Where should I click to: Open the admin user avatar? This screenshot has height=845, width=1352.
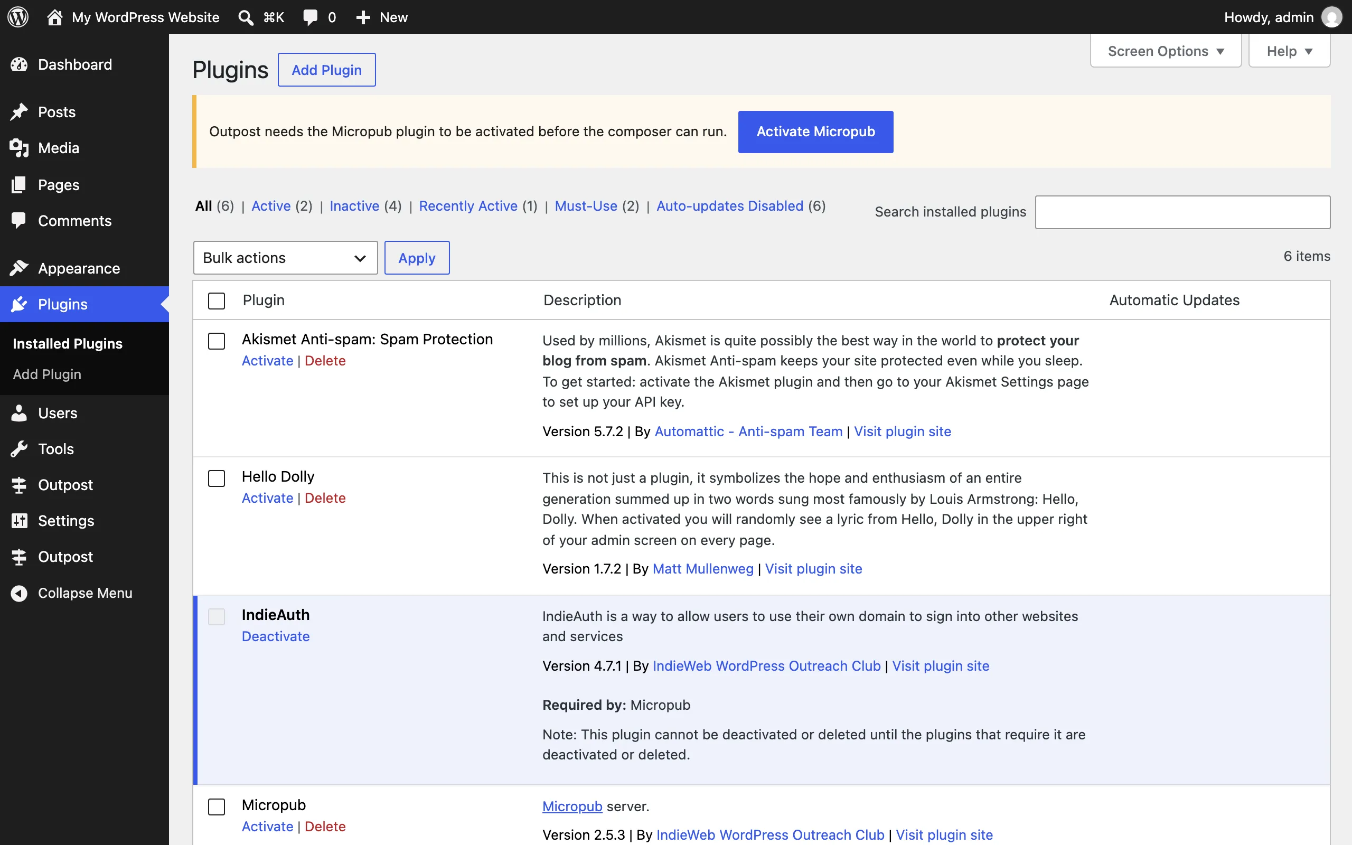pos(1331,17)
